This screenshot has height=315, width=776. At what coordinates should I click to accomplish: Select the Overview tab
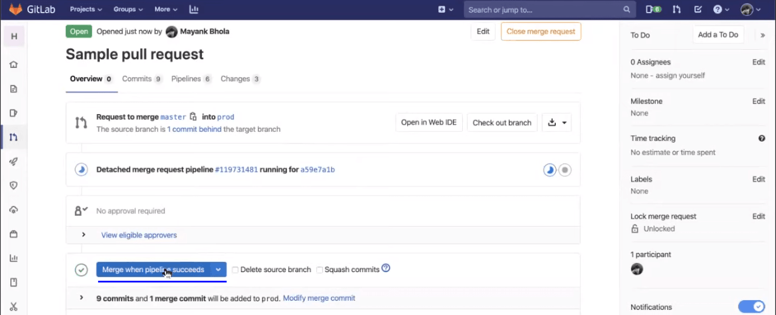click(91, 79)
